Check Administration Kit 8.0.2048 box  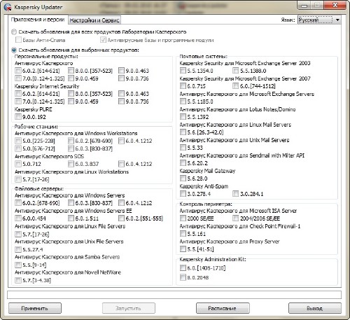(183, 277)
